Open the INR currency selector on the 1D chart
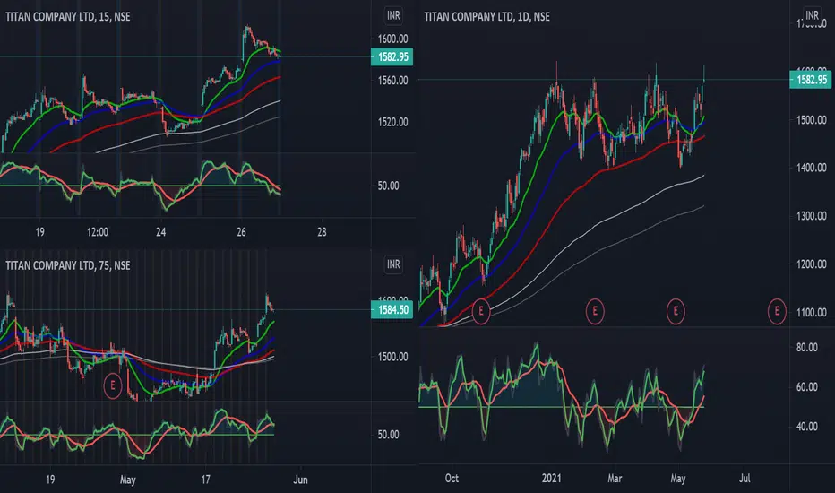Viewport: 835px width, 493px height. pyautogui.click(x=812, y=15)
